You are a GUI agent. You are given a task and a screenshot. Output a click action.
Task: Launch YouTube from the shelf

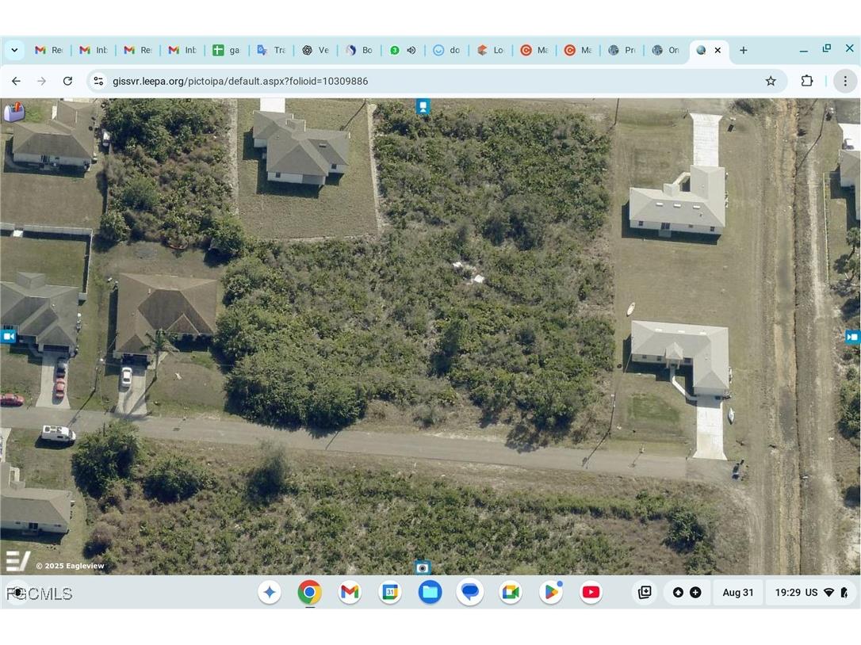pyautogui.click(x=591, y=592)
